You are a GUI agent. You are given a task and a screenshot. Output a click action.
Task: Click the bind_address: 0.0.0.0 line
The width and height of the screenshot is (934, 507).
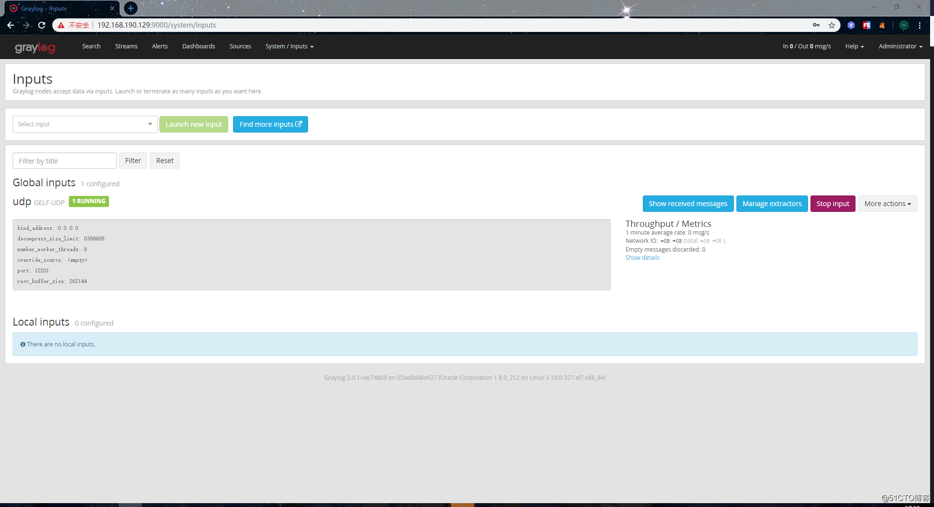[48, 228]
